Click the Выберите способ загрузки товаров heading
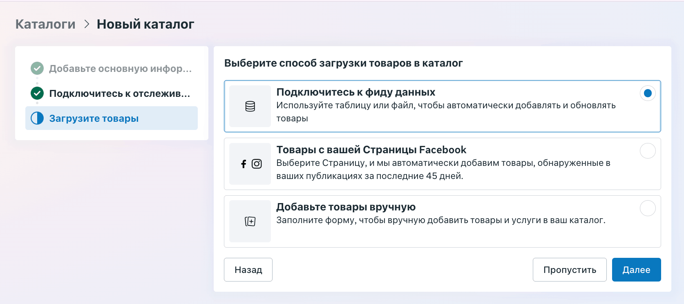684x304 pixels. pos(344,63)
